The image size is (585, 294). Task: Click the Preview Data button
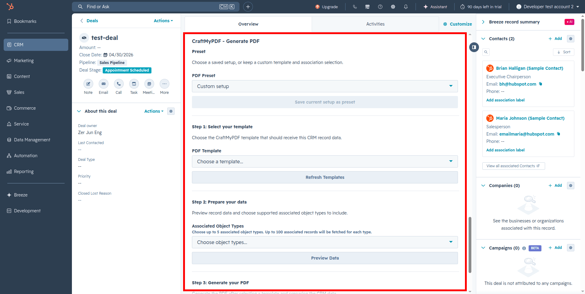pos(325,258)
